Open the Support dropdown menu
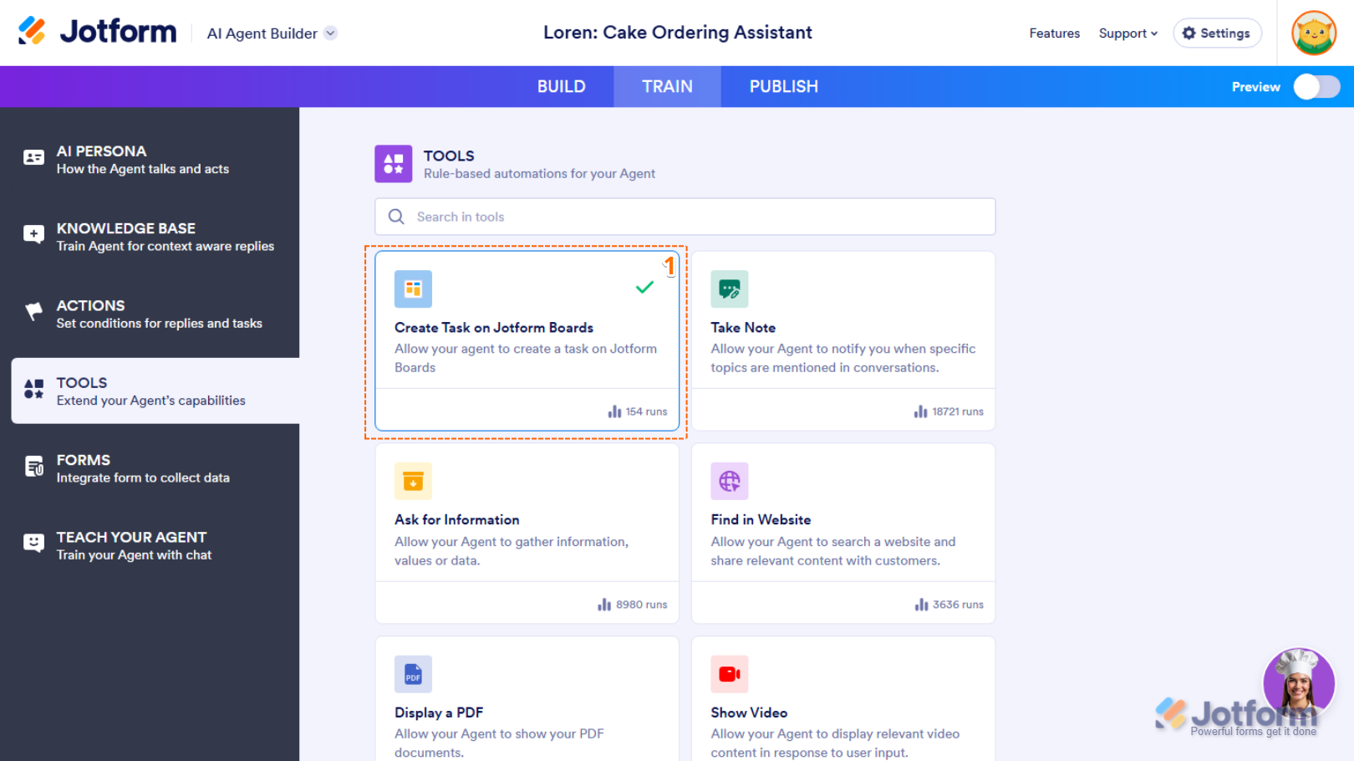The width and height of the screenshot is (1354, 761). 1128,33
